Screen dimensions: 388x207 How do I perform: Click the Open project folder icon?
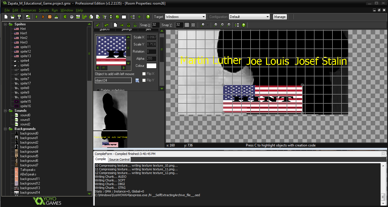tap(13, 17)
